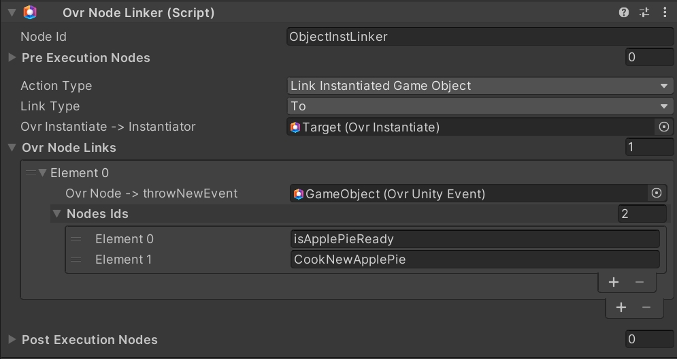677x359 pixels.
Task: Click the object picker for GameObject (Ovr Unity Event)
Action: pyautogui.click(x=656, y=193)
